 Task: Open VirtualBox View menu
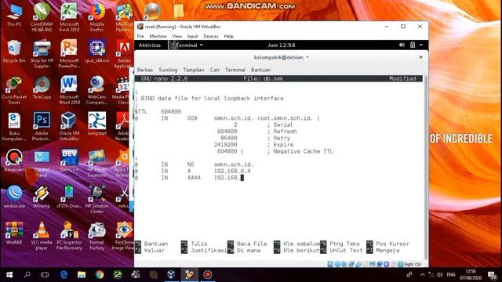(x=176, y=36)
